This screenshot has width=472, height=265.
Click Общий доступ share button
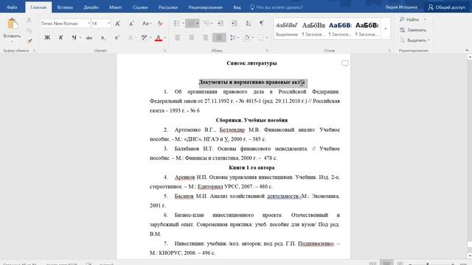pyautogui.click(x=447, y=7)
